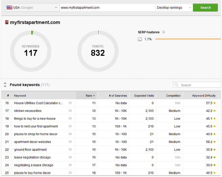Click the 1.7% SERP feature value
The height and width of the screenshot is (177, 222).
(x=148, y=39)
